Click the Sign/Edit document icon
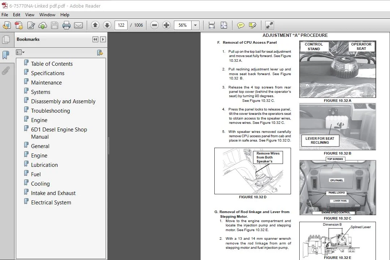390x260 pixels. point(31,25)
